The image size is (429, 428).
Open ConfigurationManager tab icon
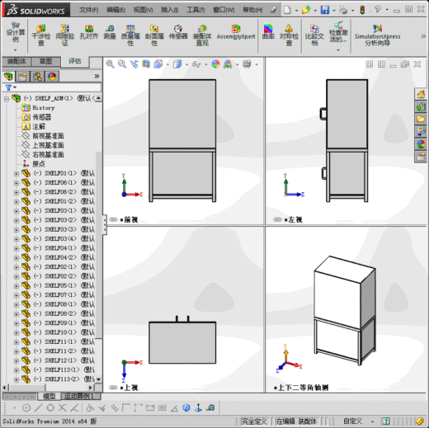37,76
